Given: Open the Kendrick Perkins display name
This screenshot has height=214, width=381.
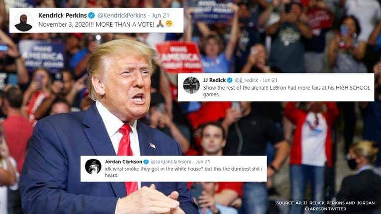Looking at the screenshot, I should coord(63,15).
